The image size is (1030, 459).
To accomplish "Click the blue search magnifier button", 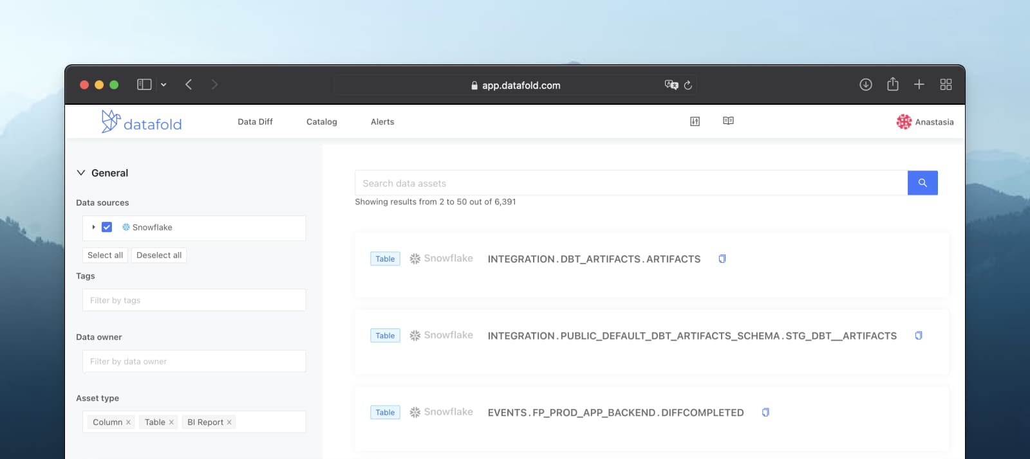I will point(922,183).
